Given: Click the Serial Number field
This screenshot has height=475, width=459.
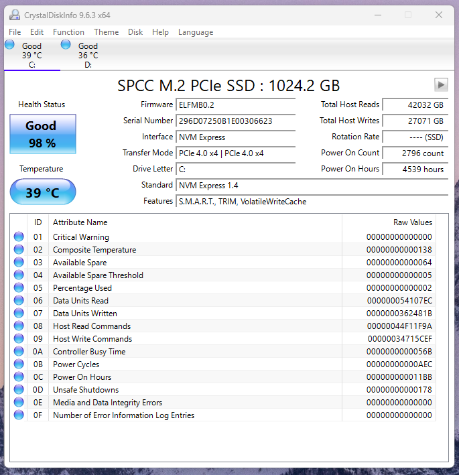Looking at the screenshot, I should pos(235,121).
